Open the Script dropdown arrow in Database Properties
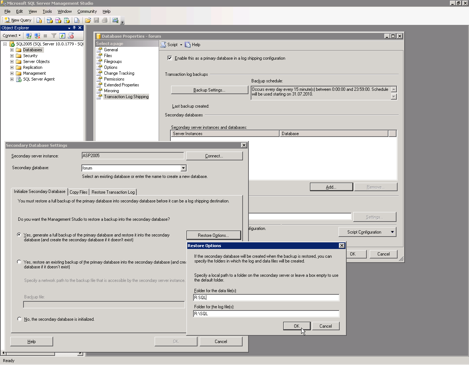Image resolution: width=469 pixels, height=365 pixels. click(181, 45)
